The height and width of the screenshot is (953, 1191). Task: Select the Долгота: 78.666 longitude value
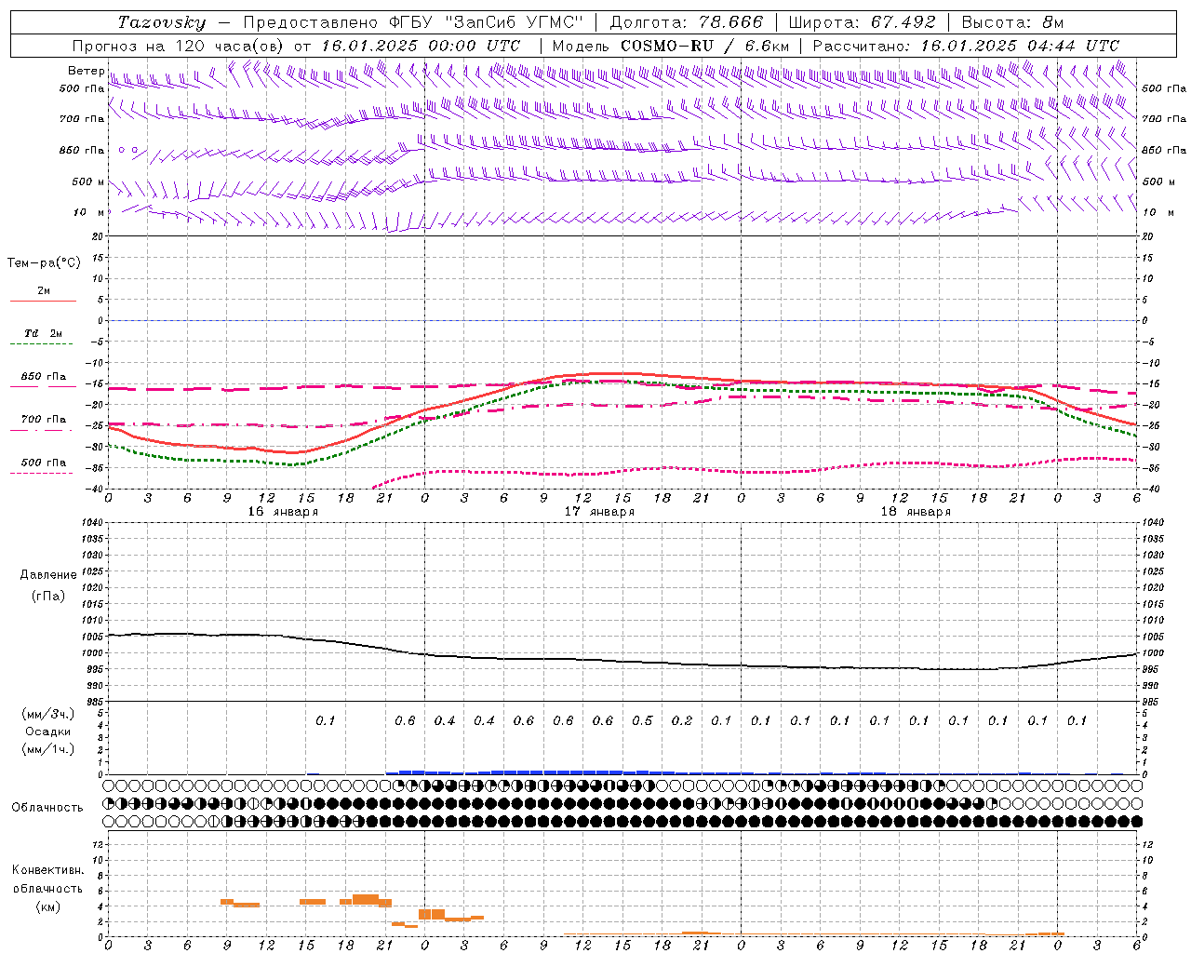tap(686, 22)
